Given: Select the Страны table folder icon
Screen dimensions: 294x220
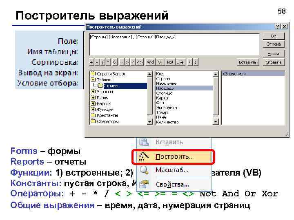Looking at the screenshot, I should coord(100,86).
